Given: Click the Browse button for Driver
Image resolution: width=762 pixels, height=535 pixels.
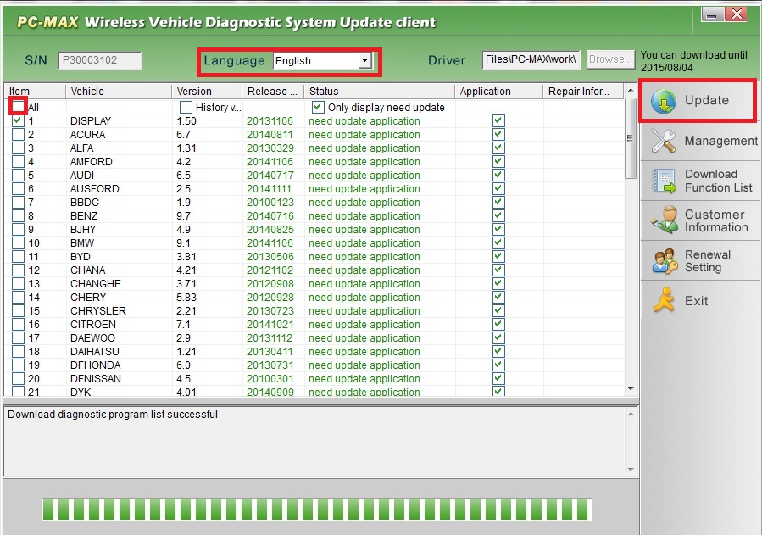Looking at the screenshot, I should tap(610, 60).
